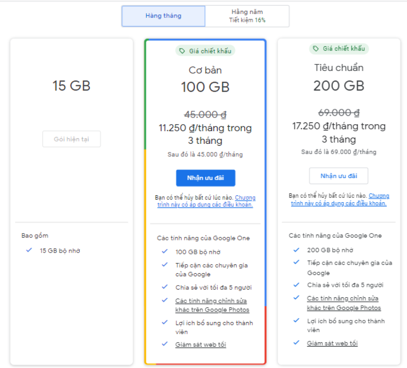Click checkmark next to 100 GB bộ nhớ
Viewport: 407px width, 368px height.
164,251
